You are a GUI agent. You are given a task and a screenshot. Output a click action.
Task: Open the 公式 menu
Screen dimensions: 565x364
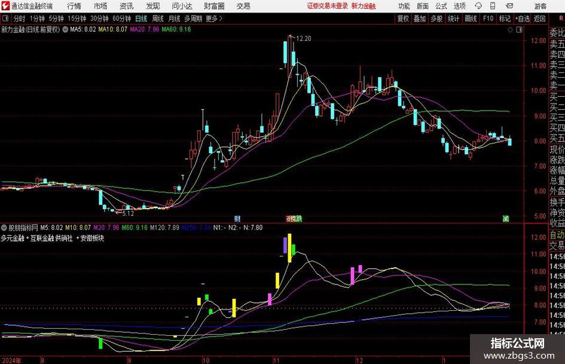[441, 6]
